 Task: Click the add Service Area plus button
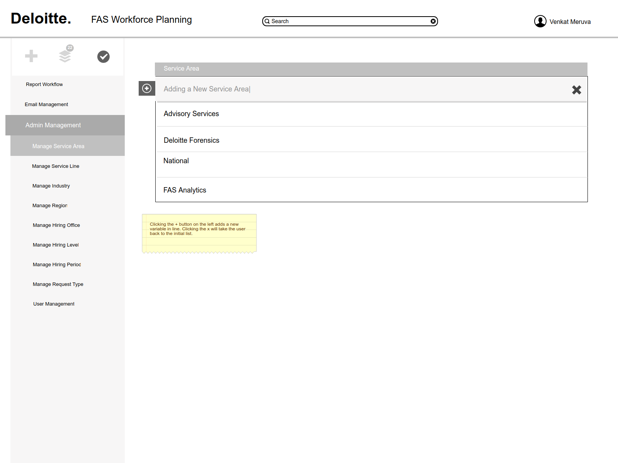click(x=147, y=88)
